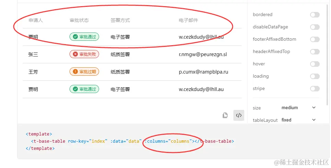Click the opening <template> tag in code
The image size is (331, 168).
click(39, 134)
